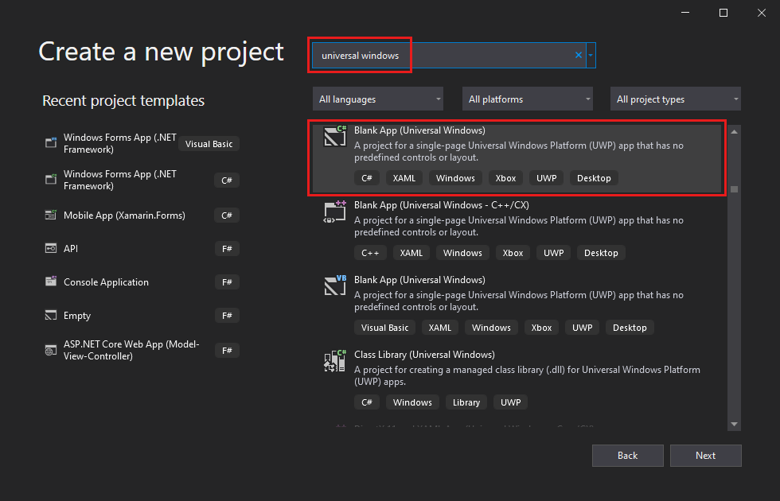This screenshot has width=780, height=501.
Task: Click the Visual Basic Blank App template icon
Action: [333, 286]
